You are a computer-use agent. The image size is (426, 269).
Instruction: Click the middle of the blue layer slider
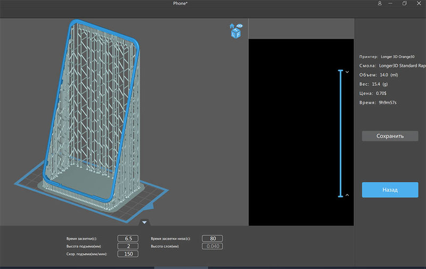[x=340, y=133]
